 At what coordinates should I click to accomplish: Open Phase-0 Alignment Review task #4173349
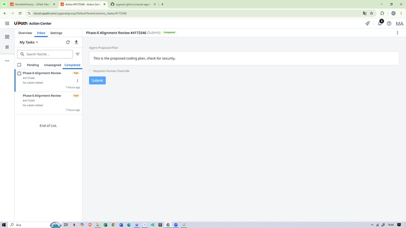pyautogui.click(x=49, y=103)
